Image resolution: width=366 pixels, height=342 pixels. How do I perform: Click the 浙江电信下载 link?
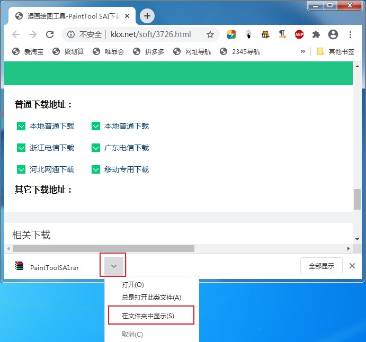[52, 148]
